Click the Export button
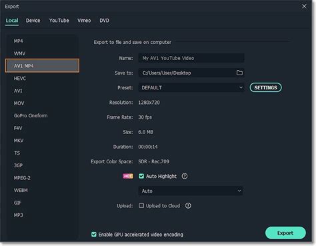 coord(285,233)
